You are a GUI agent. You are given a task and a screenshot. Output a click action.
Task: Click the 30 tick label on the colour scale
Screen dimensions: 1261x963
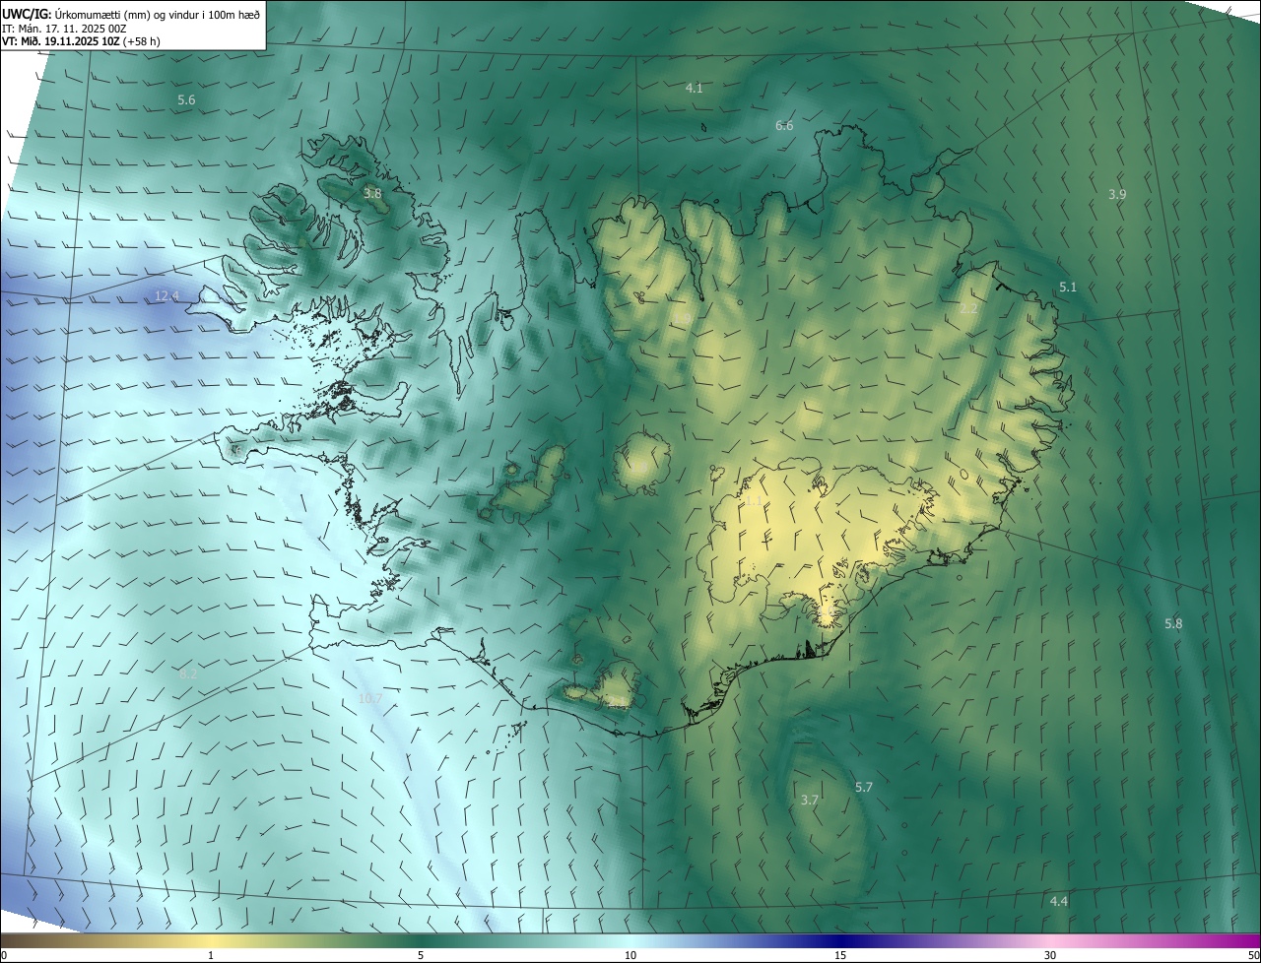click(1050, 955)
